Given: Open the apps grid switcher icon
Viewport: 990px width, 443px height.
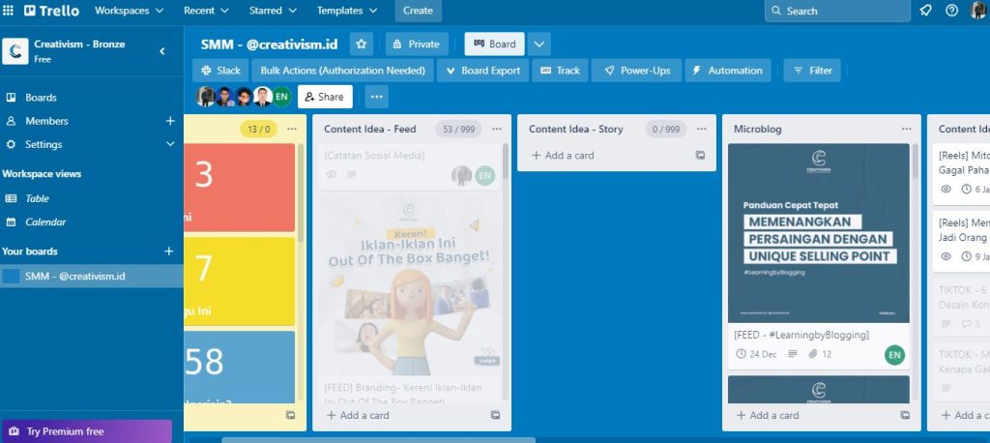Looking at the screenshot, I should 8,11.
